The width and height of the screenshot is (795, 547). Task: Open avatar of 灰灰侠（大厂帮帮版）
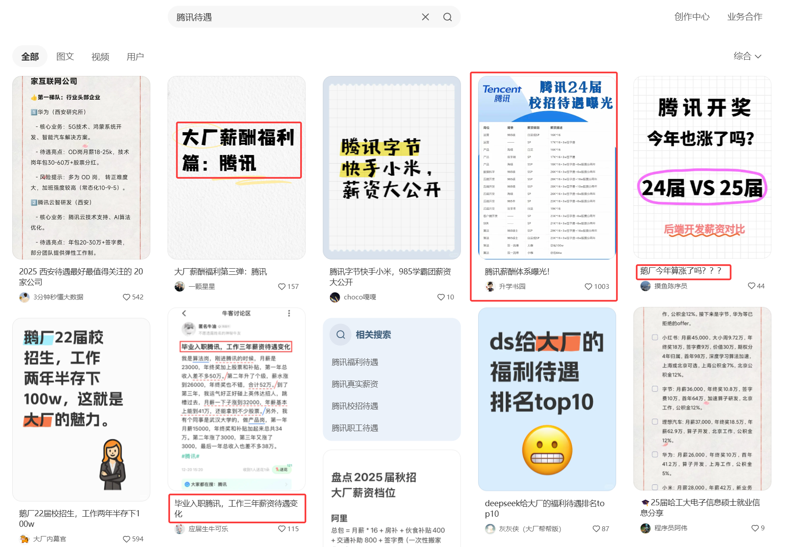pyautogui.click(x=490, y=529)
